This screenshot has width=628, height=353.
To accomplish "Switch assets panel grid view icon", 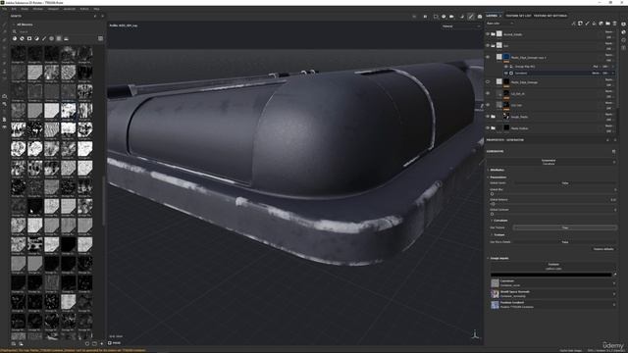I will pos(100,39).
